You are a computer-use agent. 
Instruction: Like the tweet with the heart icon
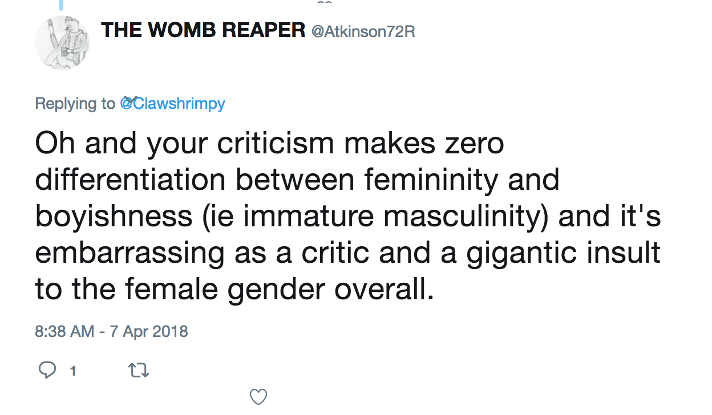pos(258,396)
